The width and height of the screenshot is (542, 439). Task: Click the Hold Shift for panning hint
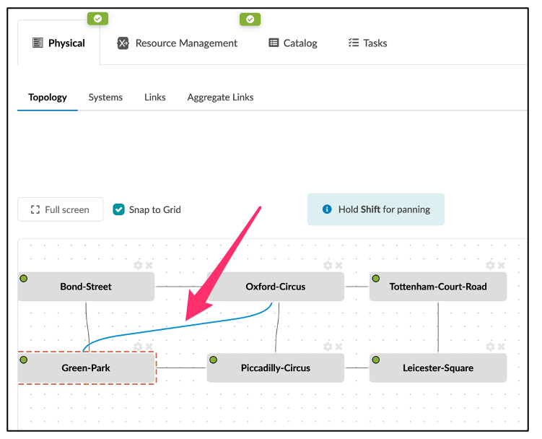tap(376, 209)
